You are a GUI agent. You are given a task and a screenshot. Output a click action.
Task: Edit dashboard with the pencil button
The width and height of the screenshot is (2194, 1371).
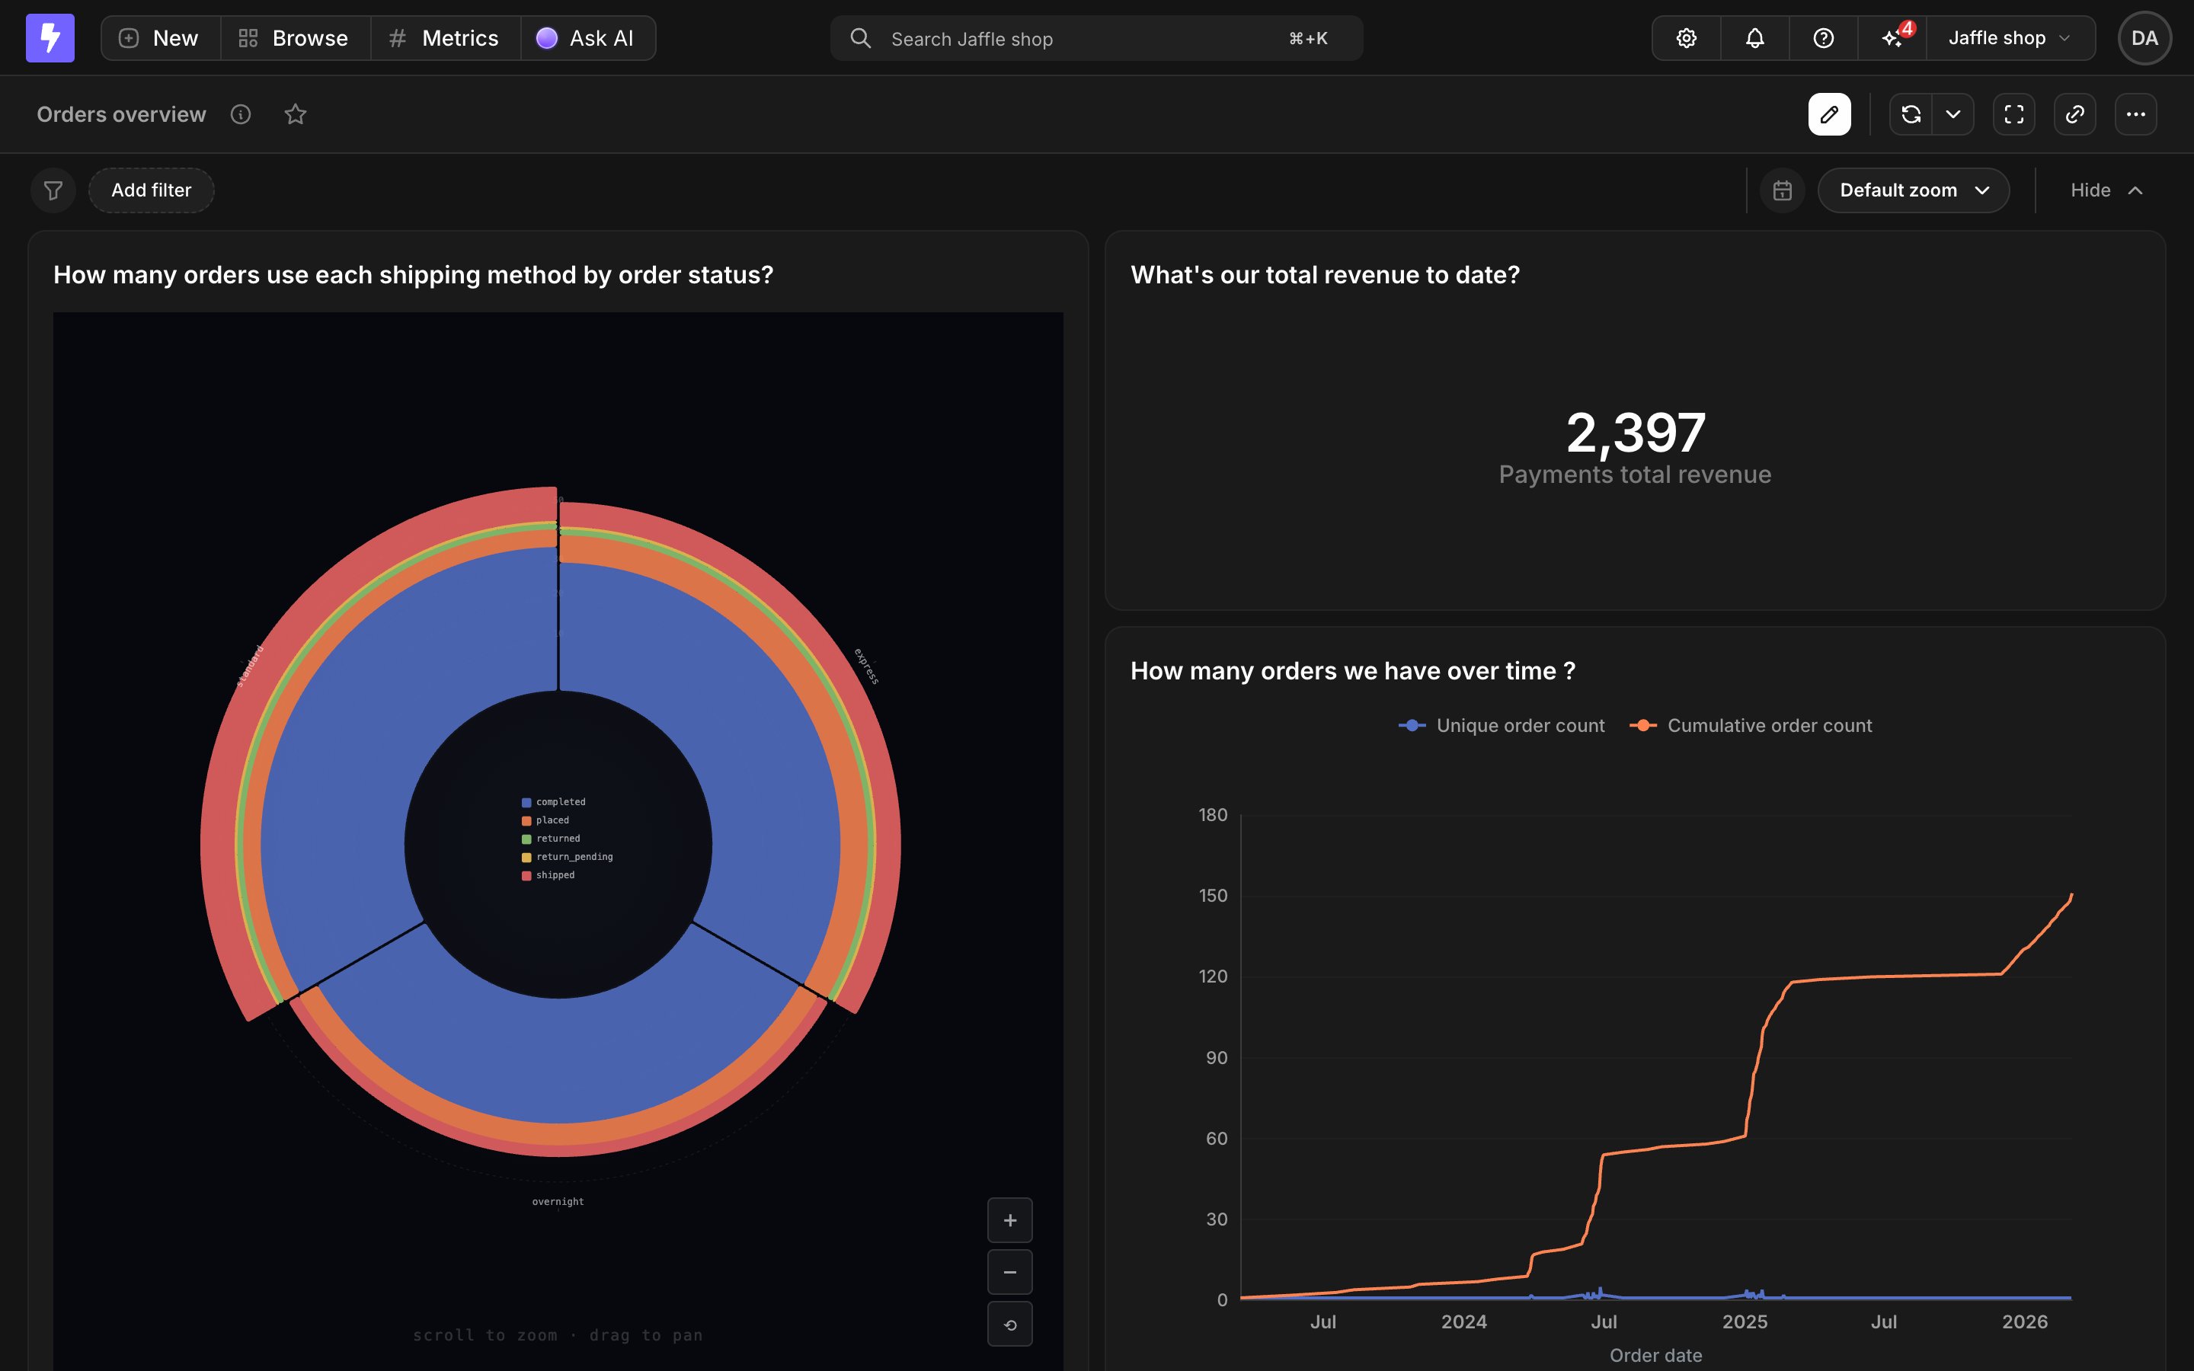click(1830, 114)
